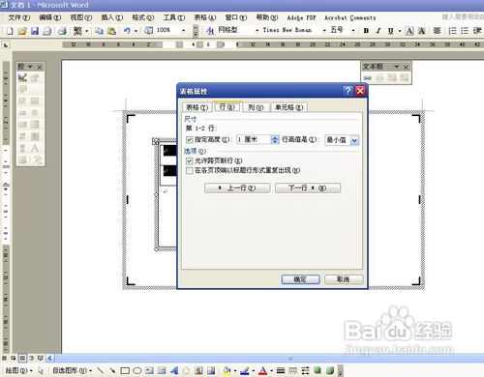Open the 文件 menu

(x=19, y=17)
